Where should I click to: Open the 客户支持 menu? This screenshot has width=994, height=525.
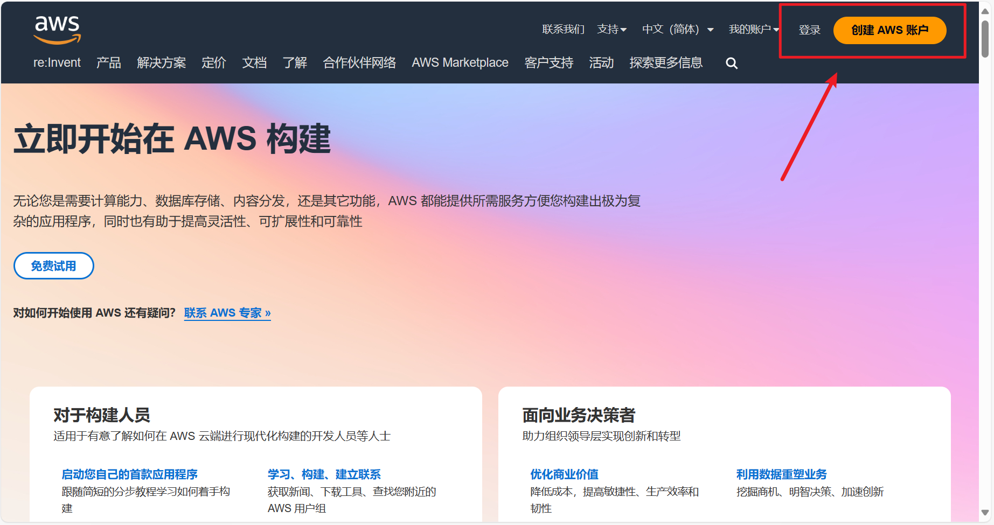tap(548, 62)
